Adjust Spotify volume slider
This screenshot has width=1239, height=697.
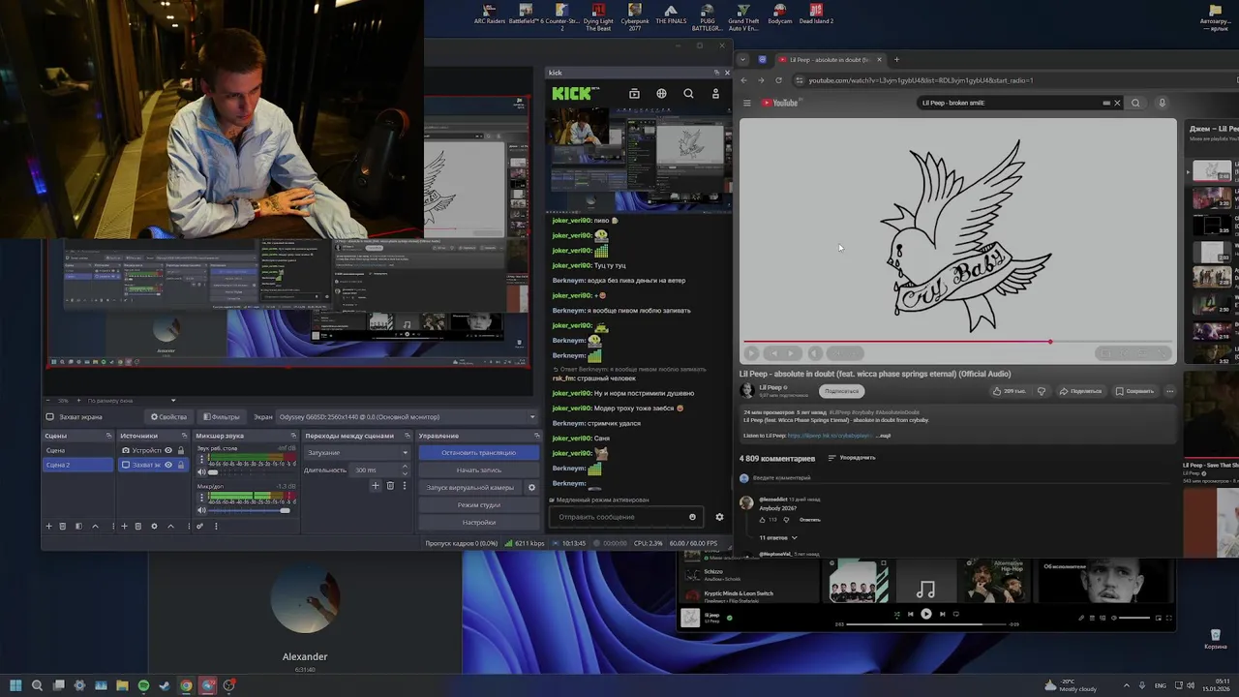tap(1135, 618)
